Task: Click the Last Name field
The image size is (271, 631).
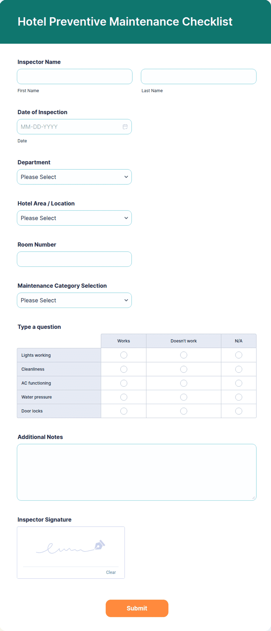Action: coord(198,76)
